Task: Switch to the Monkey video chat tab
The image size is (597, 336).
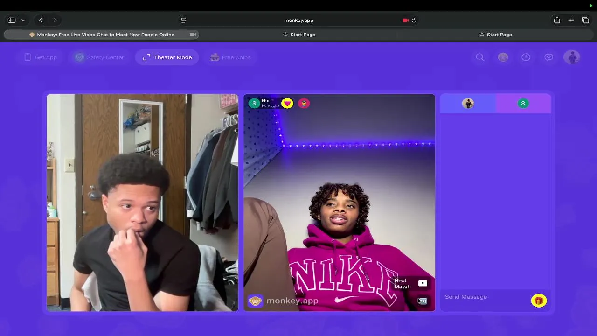Action: (101, 35)
